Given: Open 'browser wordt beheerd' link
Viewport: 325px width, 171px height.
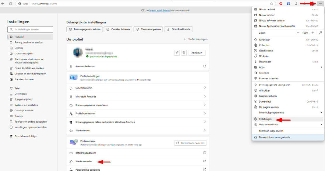Looking at the screenshot, I should click(x=160, y=10).
